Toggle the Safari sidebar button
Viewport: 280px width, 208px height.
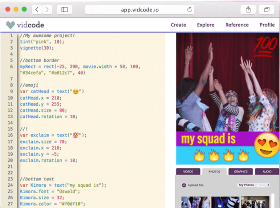pos(65,9)
